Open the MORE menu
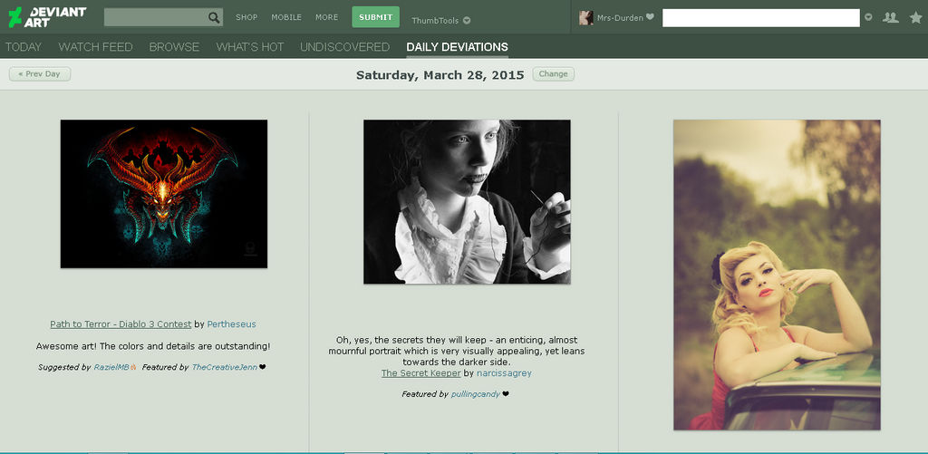The image size is (928, 454). pos(326,17)
